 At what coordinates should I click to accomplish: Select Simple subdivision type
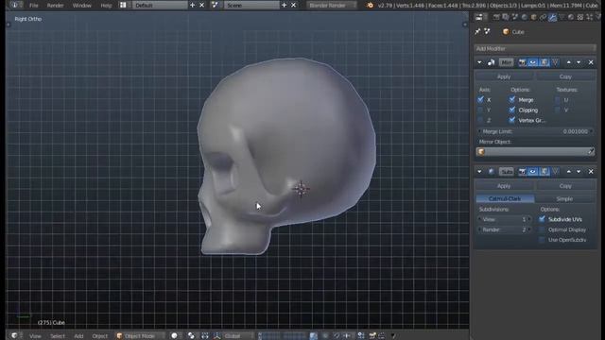point(564,199)
